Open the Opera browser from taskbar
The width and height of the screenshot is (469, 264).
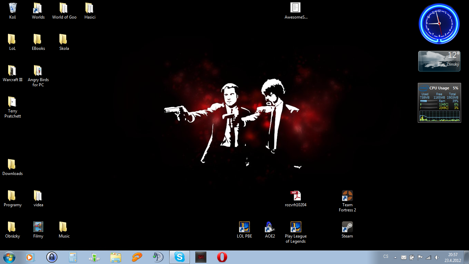[222, 257]
